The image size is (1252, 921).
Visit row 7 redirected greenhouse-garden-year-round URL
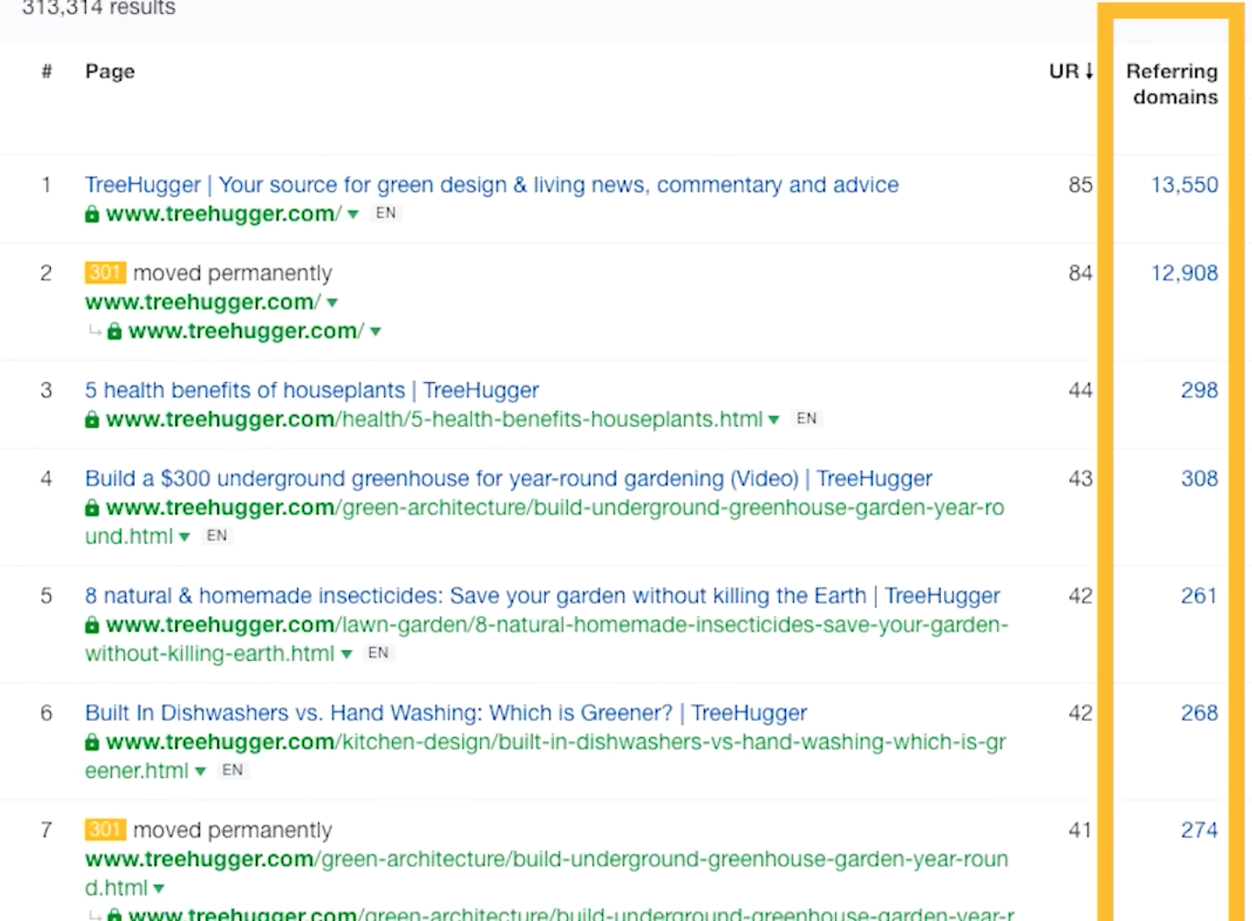[547, 874]
